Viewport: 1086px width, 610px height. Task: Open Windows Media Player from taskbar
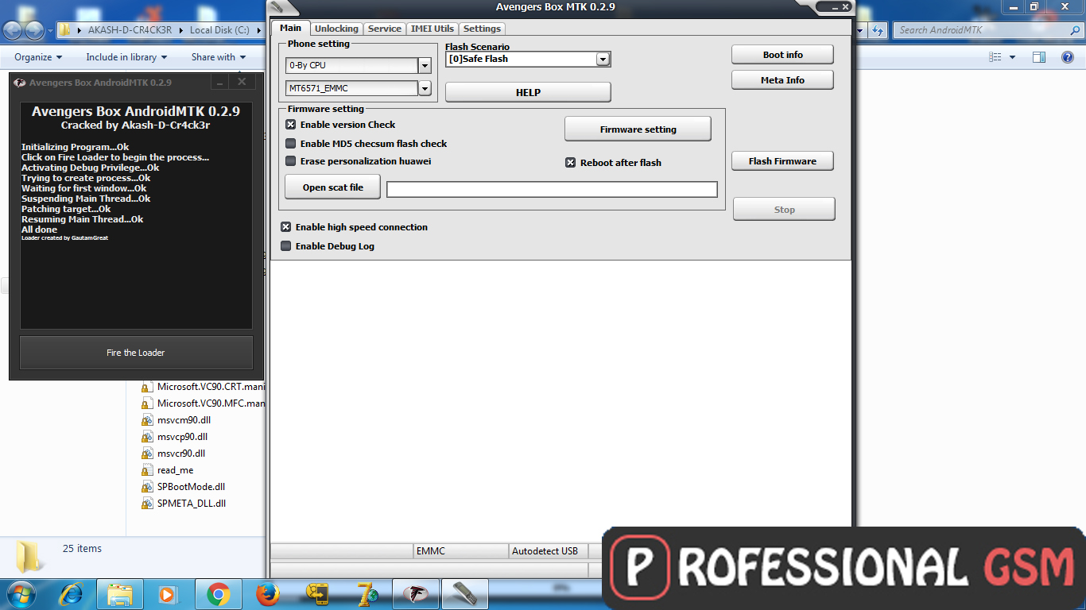pyautogui.click(x=167, y=594)
